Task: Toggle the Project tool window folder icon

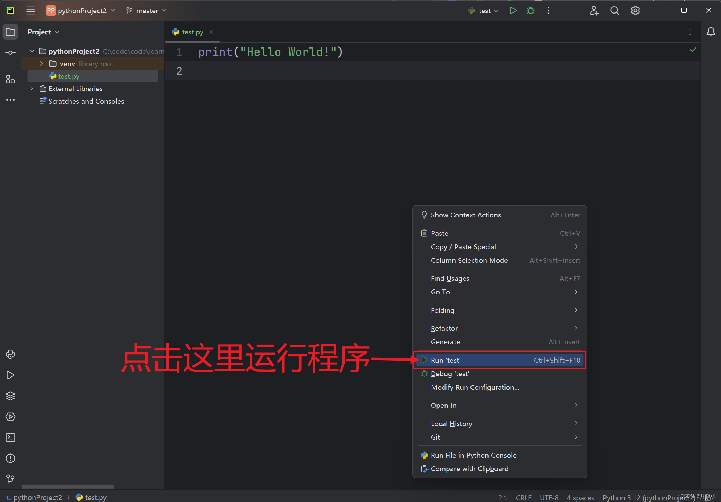Action: click(x=10, y=32)
